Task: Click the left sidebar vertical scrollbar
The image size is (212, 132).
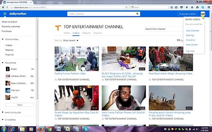Action: [x=37, y=59]
